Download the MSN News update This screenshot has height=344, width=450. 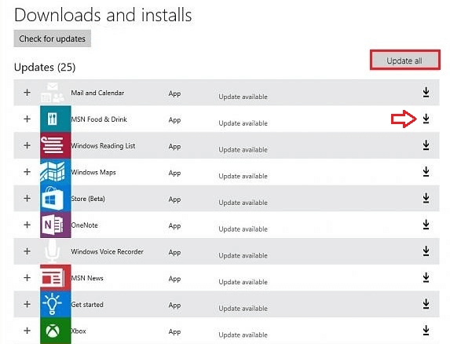point(426,277)
